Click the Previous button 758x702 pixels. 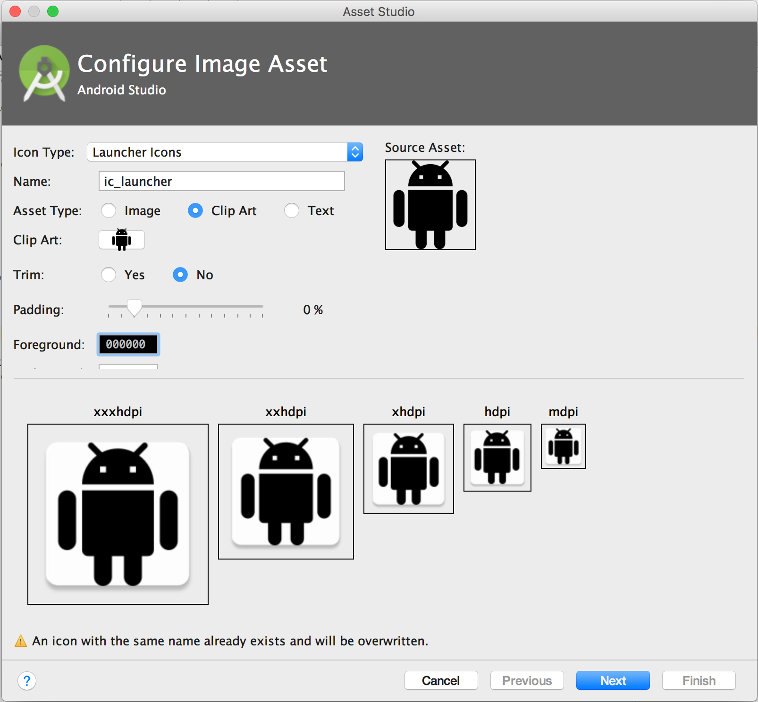527,680
